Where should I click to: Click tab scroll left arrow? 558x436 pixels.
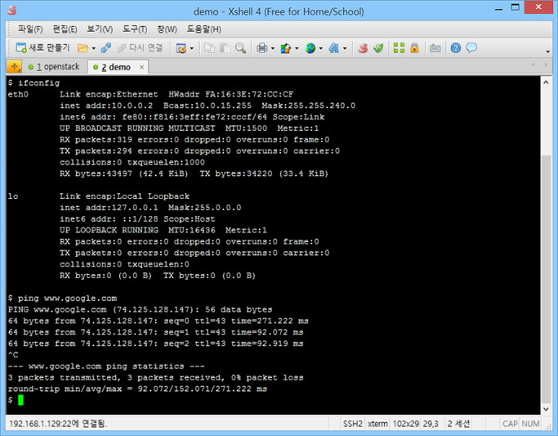click(x=533, y=65)
